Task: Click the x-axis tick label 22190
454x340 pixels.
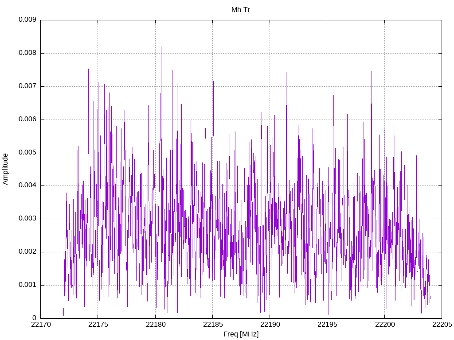Action: pos(270,325)
